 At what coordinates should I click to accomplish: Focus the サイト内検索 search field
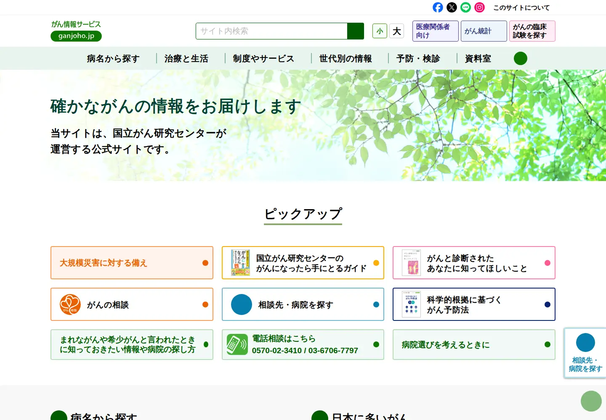pos(271,31)
